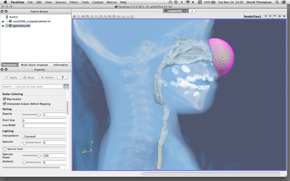This screenshot has width=290, height=181.
Task: Switch to Properties tab
Action: click(10, 65)
